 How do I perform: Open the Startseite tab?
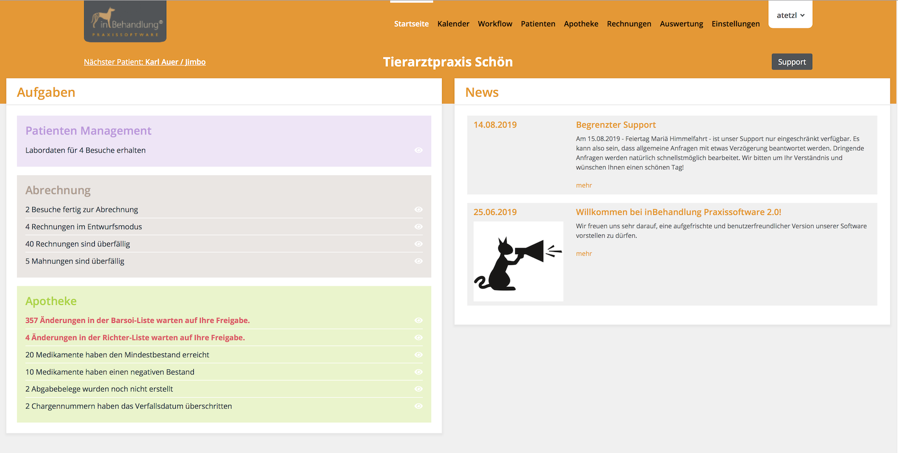pos(411,24)
